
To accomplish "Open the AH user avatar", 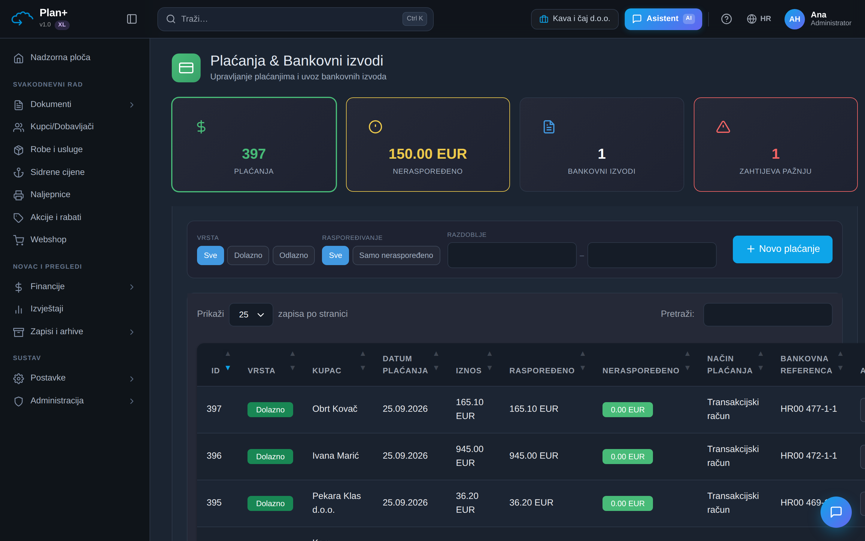I will pos(794,19).
